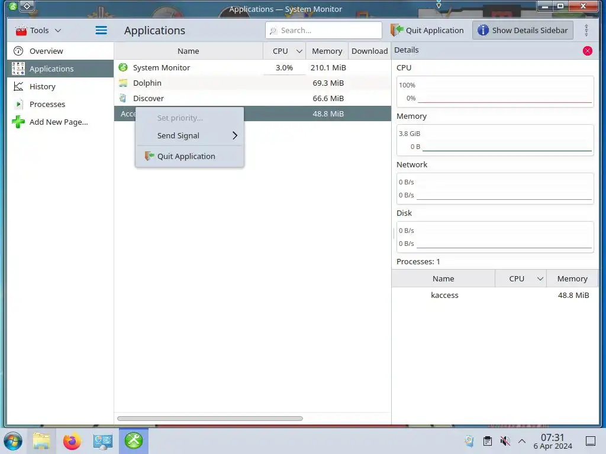Click the Quit Application toolbar icon
This screenshot has height=454, width=606.
pos(397,30)
